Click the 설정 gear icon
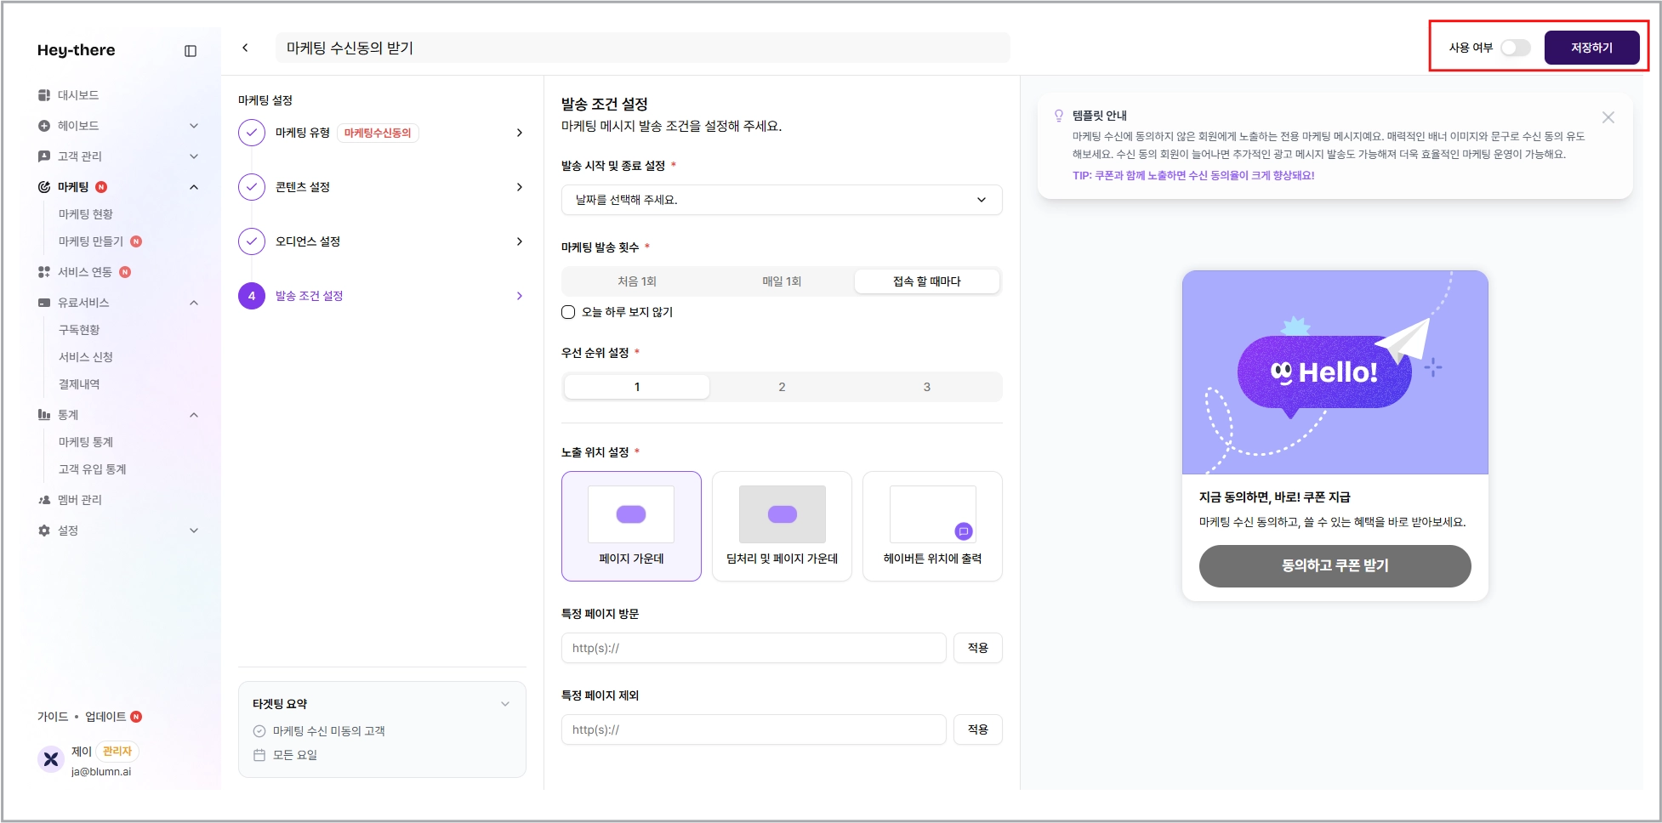The image size is (1662, 823). [44, 531]
